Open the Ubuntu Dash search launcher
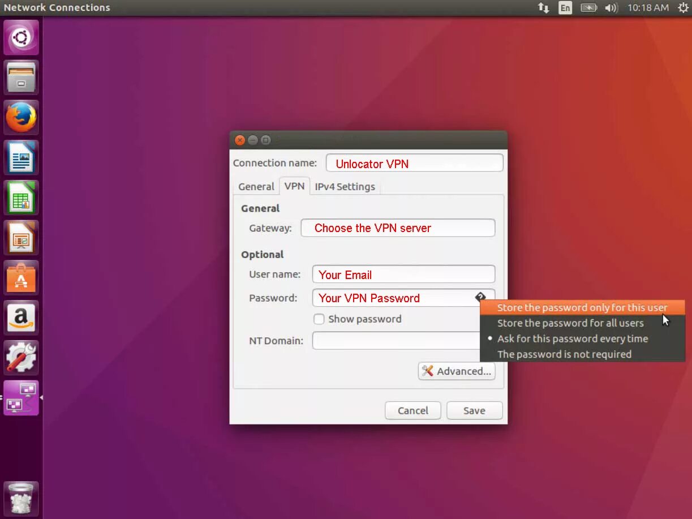 (22, 37)
